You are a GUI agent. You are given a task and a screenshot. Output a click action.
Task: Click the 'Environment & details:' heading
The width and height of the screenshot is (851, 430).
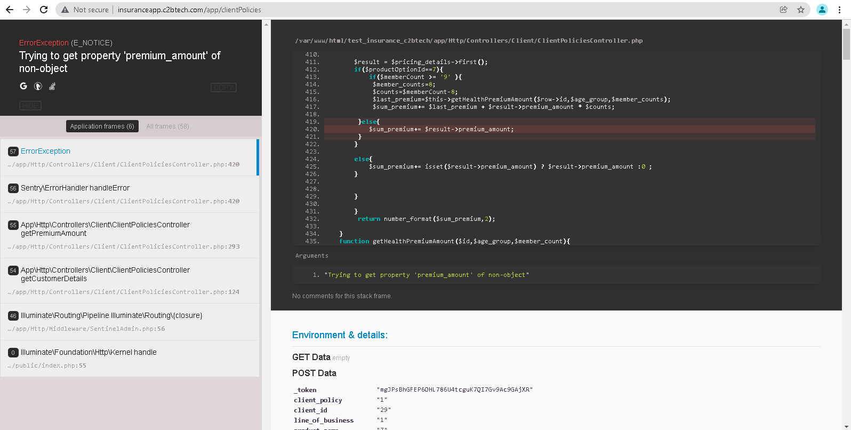tap(340, 335)
